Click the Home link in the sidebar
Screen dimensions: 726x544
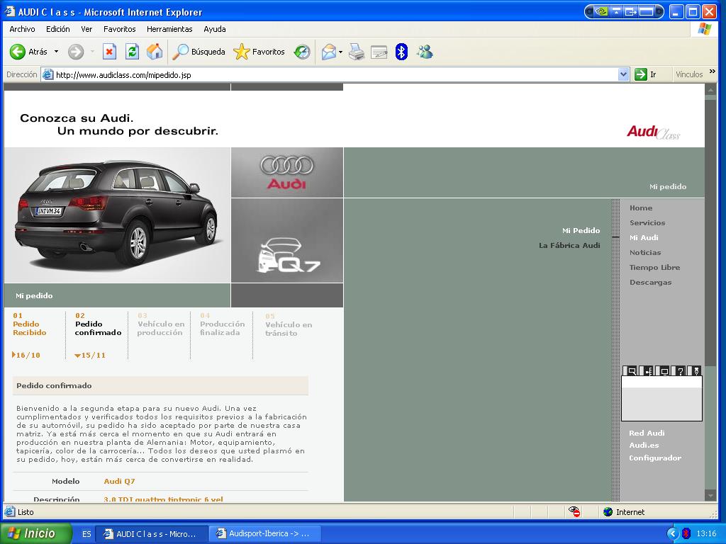point(641,208)
